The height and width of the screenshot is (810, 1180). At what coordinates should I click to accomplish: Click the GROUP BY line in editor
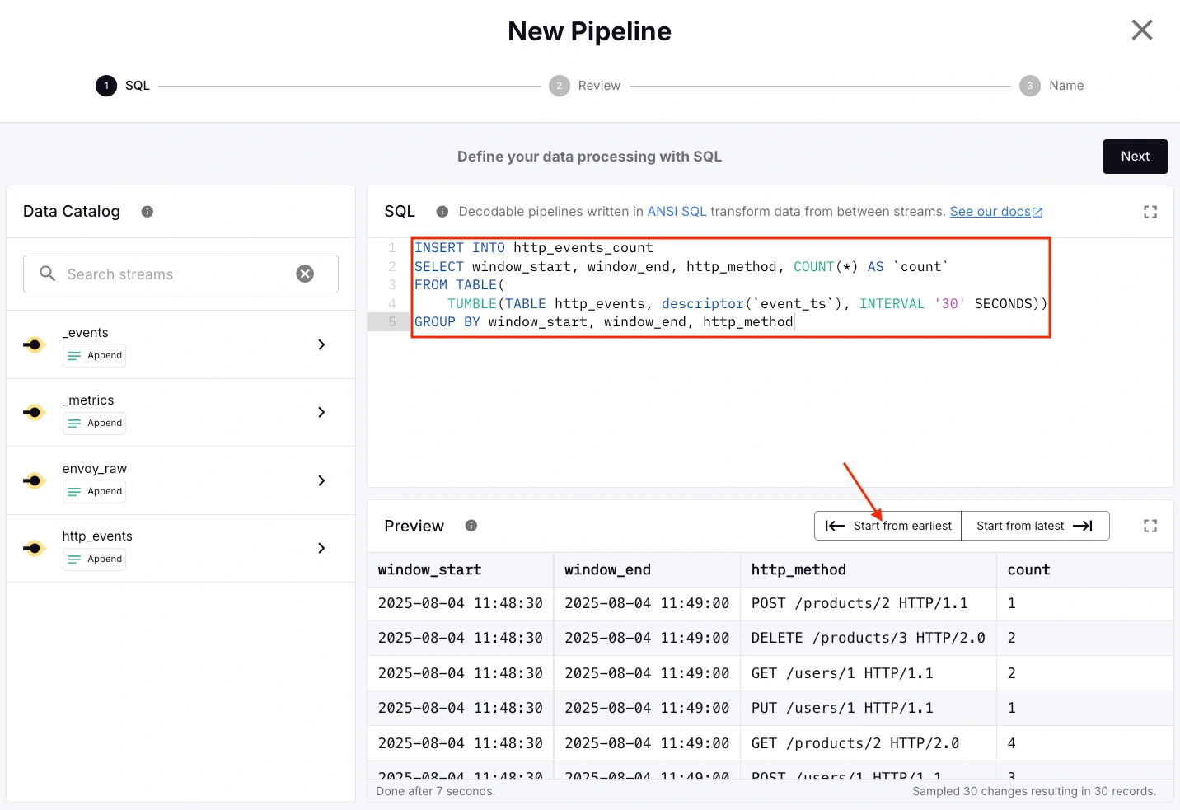[604, 322]
